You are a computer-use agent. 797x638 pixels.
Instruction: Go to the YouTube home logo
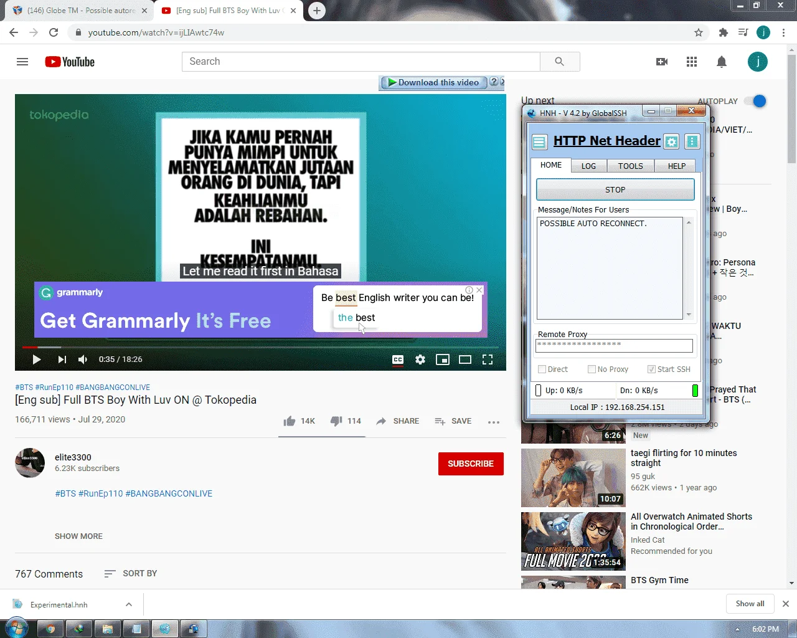pyautogui.click(x=70, y=62)
